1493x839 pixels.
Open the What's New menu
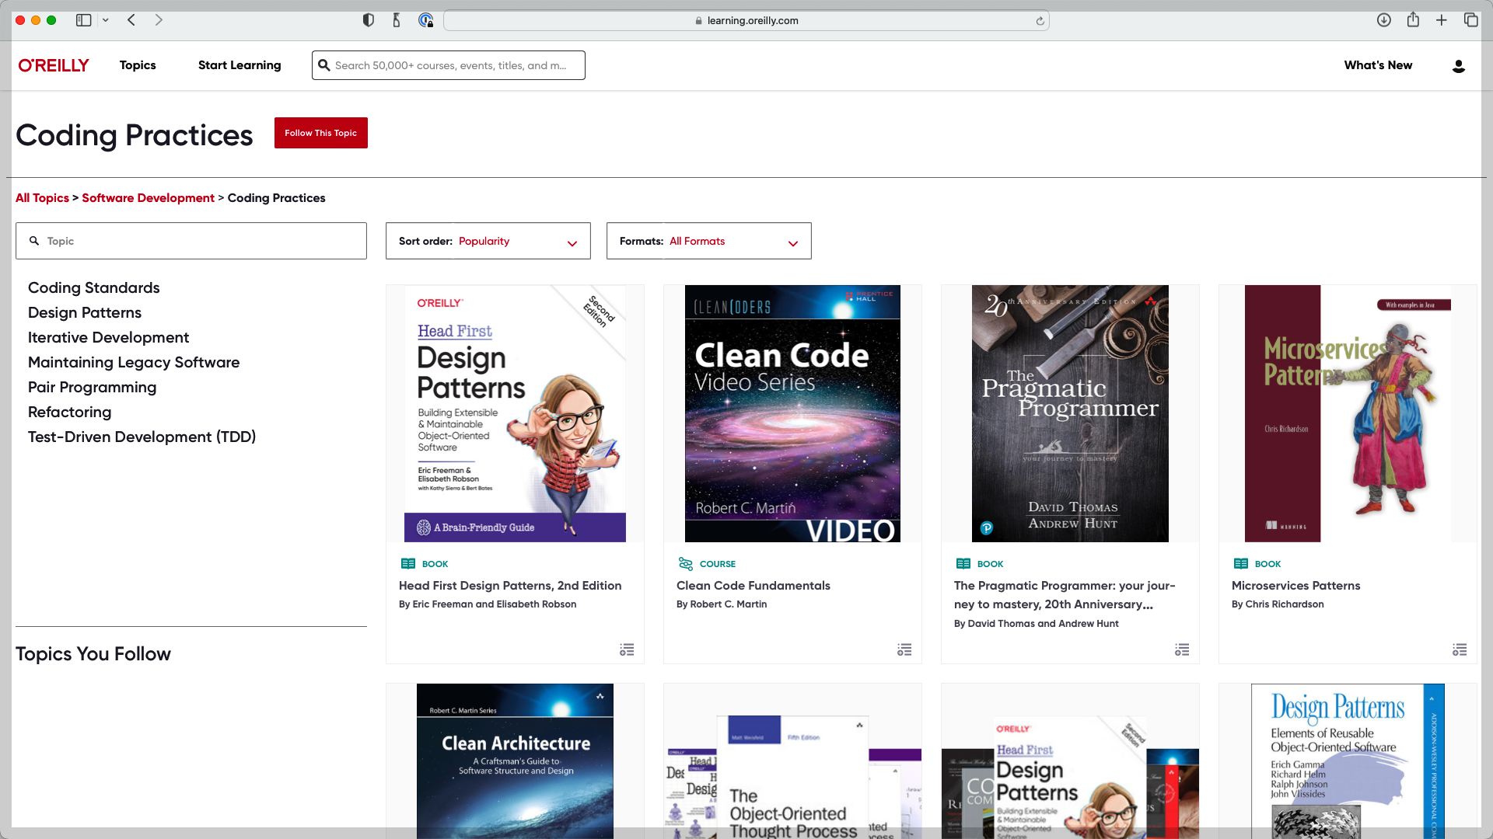click(1378, 65)
